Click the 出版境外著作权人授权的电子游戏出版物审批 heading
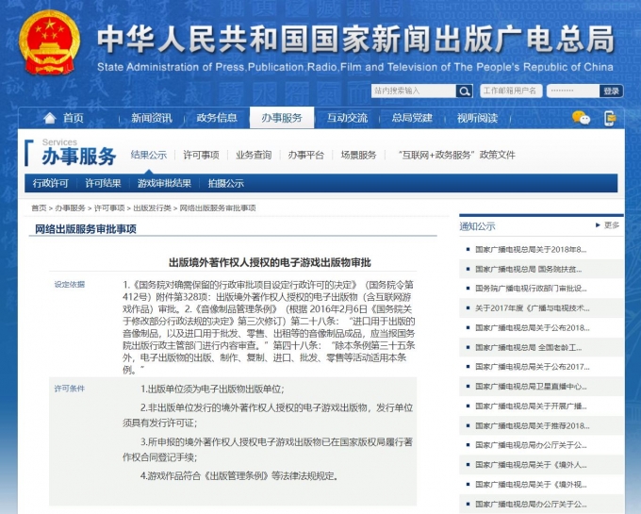641x514 pixels. click(270, 262)
